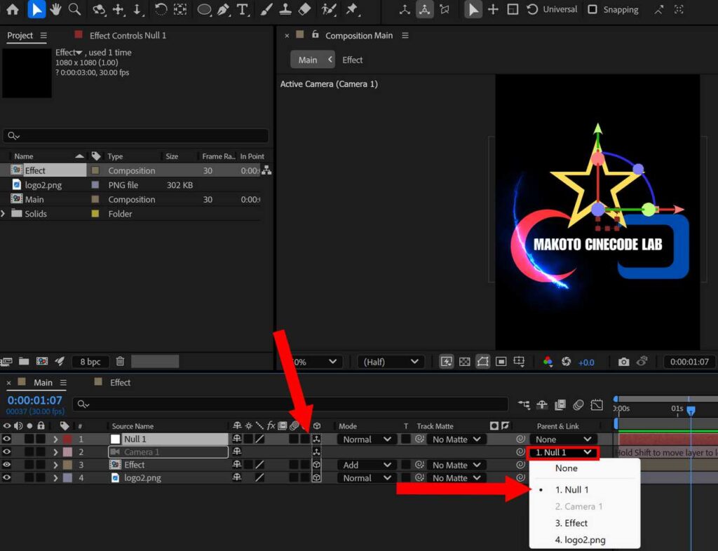This screenshot has width=718, height=551.
Task: Open the Project panel menu
Action: pyautogui.click(x=43, y=35)
